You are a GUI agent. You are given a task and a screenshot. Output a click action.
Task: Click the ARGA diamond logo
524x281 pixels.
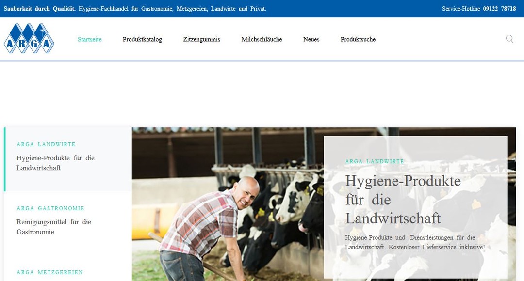[29, 40]
